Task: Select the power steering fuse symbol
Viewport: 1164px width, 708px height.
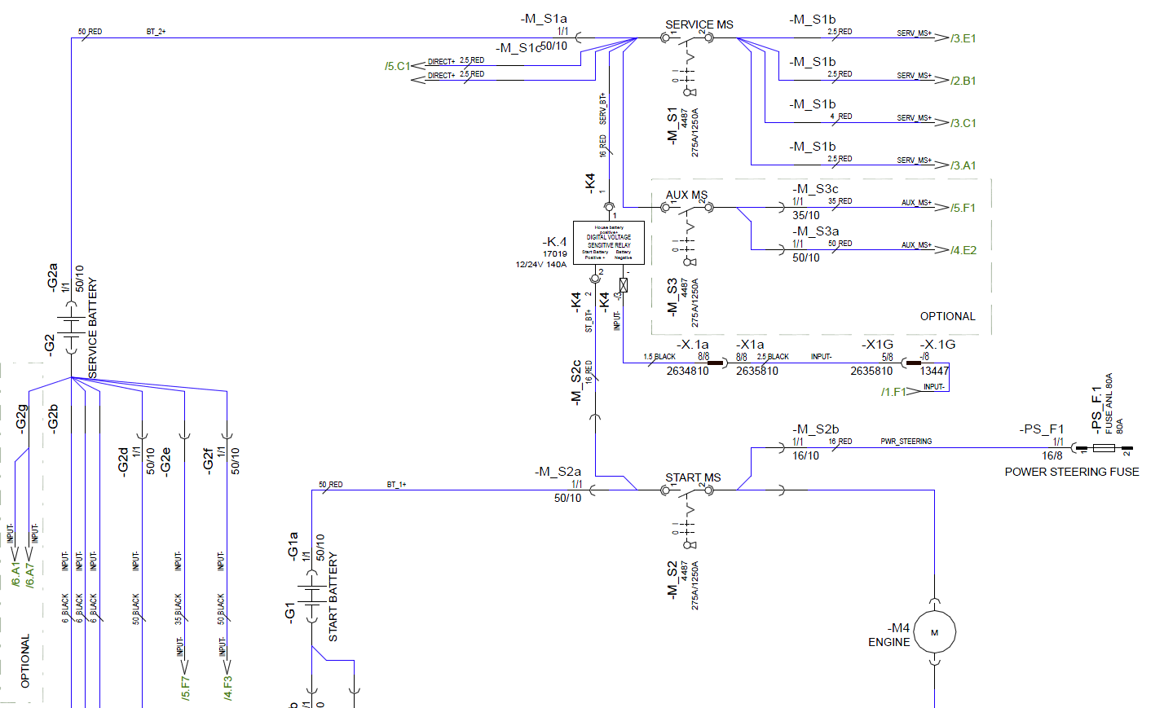Action: click(x=1104, y=448)
